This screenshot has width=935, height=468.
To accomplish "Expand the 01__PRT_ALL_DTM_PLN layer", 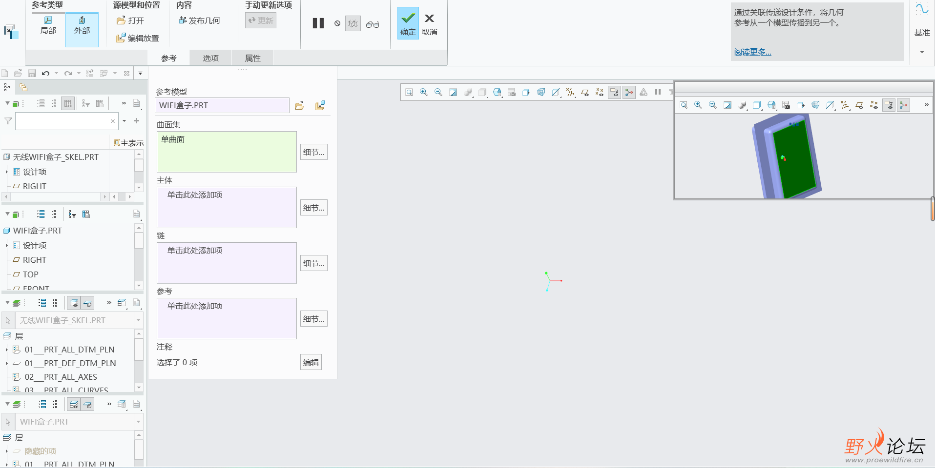I will (7, 350).
